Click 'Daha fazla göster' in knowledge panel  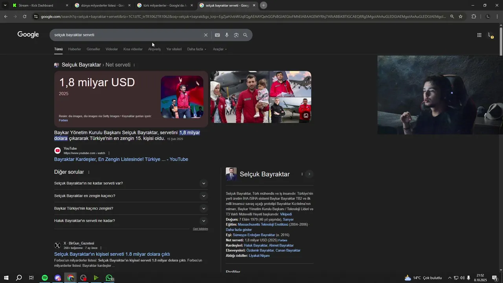click(x=239, y=230)
